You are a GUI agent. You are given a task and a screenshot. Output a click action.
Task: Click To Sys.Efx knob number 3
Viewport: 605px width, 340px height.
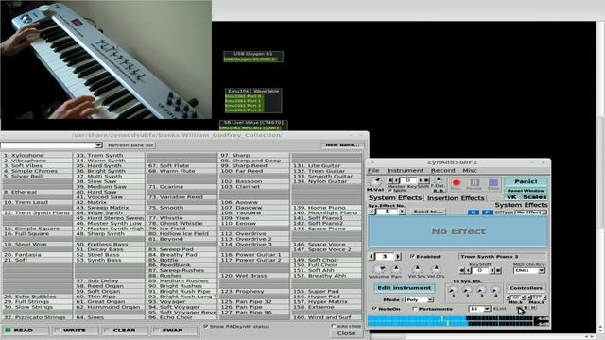(481, 289)
